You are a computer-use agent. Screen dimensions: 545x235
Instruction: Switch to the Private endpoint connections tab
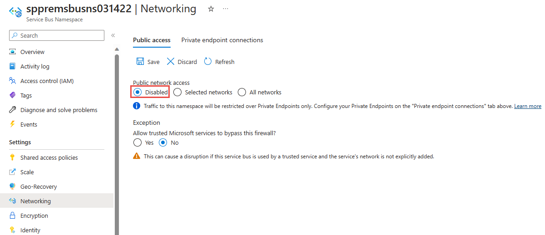click(222, 40)
